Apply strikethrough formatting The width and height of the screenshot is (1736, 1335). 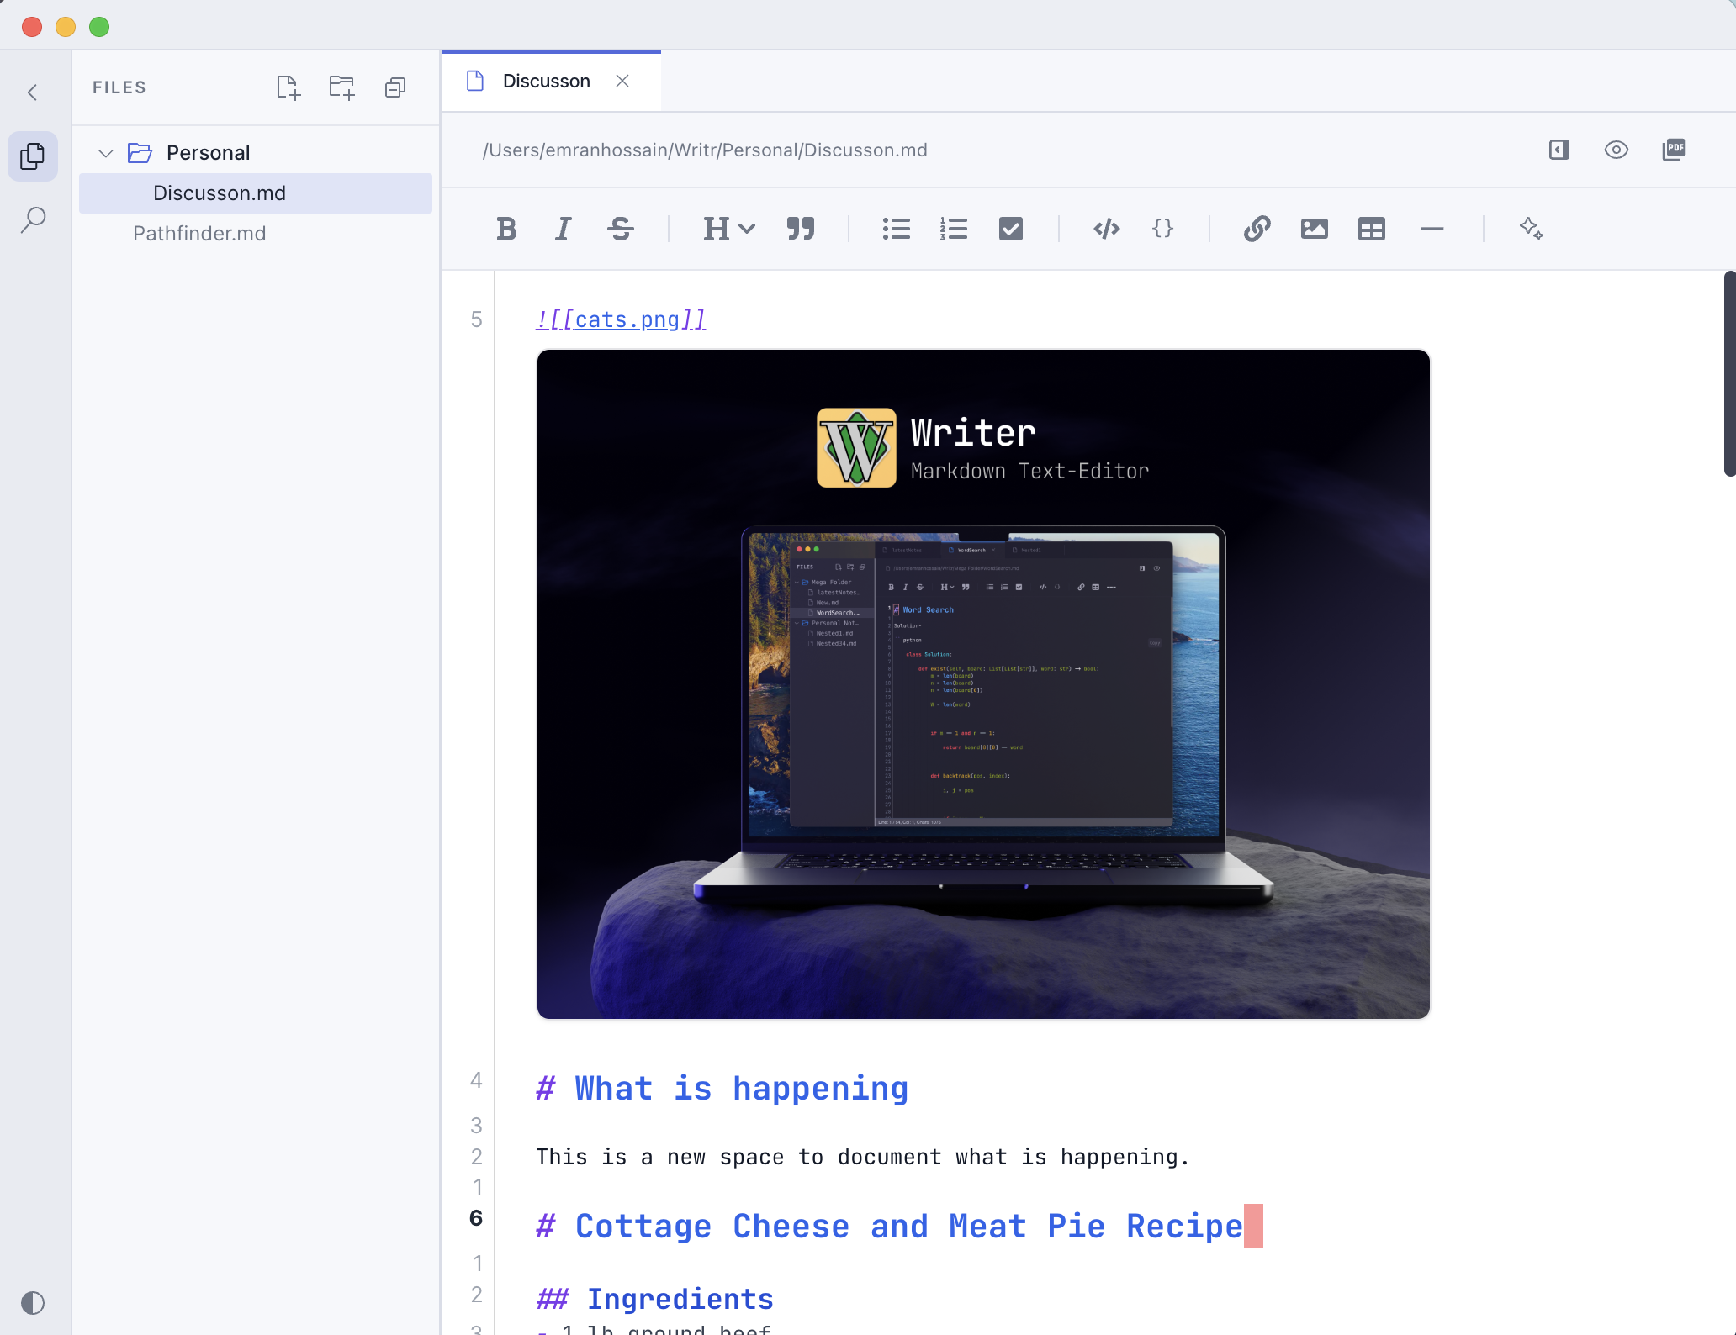(621, 229)
